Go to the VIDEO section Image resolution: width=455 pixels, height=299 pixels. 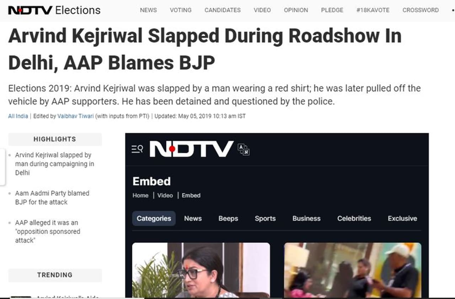pyautogui.click(x=262, y=10)
